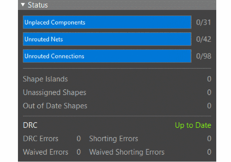The image size is (231, 162).
Task: Click the Waived Shorting Errors count value
Action: click(x=209, y=152)
